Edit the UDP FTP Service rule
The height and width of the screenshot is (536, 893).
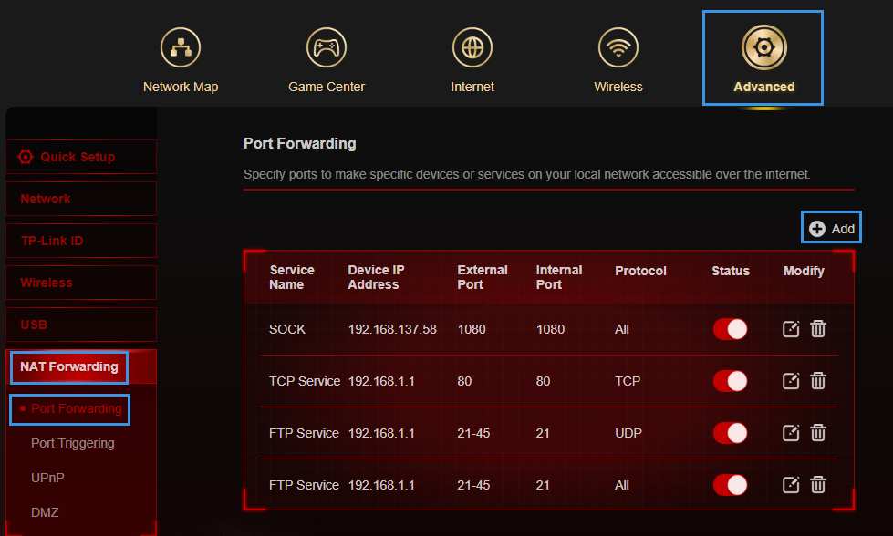click(790, 433)
